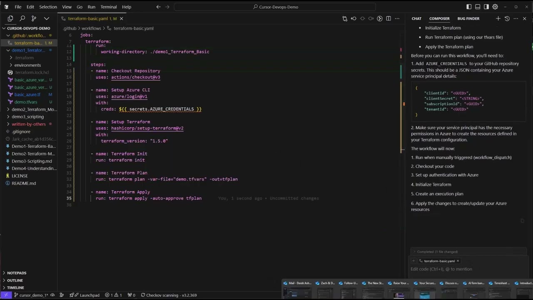Expand more activity bar views chevron
Viewport: 533px width, 300px height.
[x=47, y=18]
